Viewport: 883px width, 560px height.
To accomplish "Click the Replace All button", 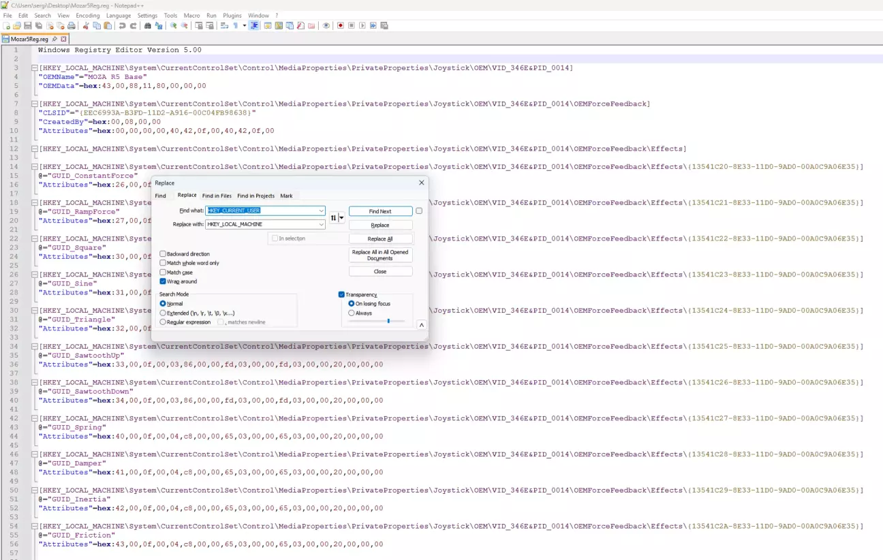I will [x=380, y=238].
